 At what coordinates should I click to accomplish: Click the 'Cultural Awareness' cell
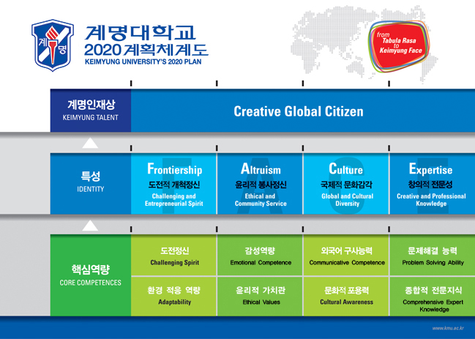tap(346, 297)
